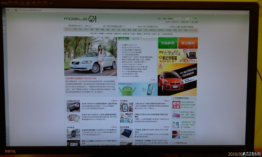Screen dimensions: 262x157
Task: Click the GARMIN 3790T article title
Action: [x=99, y=130]
